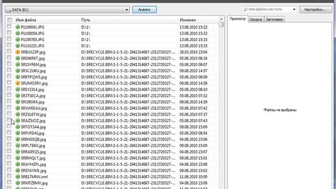
Task: Check the box next to $RUMO3RY.jpg
Action: (x=9, y=82)
